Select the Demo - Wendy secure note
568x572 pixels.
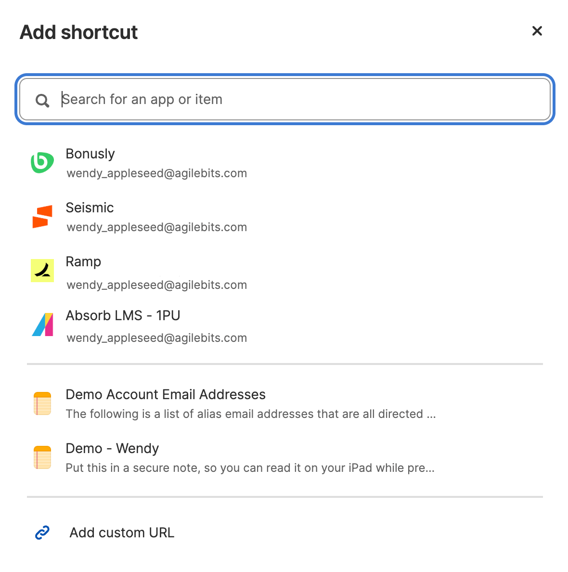tap(112, 449)
